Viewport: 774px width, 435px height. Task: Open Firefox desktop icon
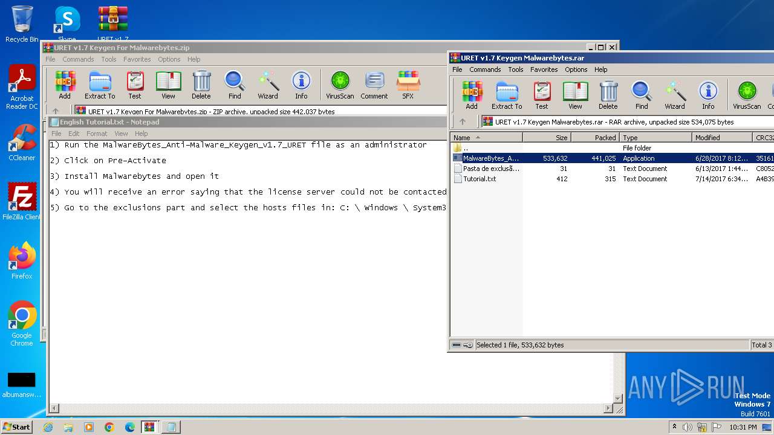click(22, 261)
